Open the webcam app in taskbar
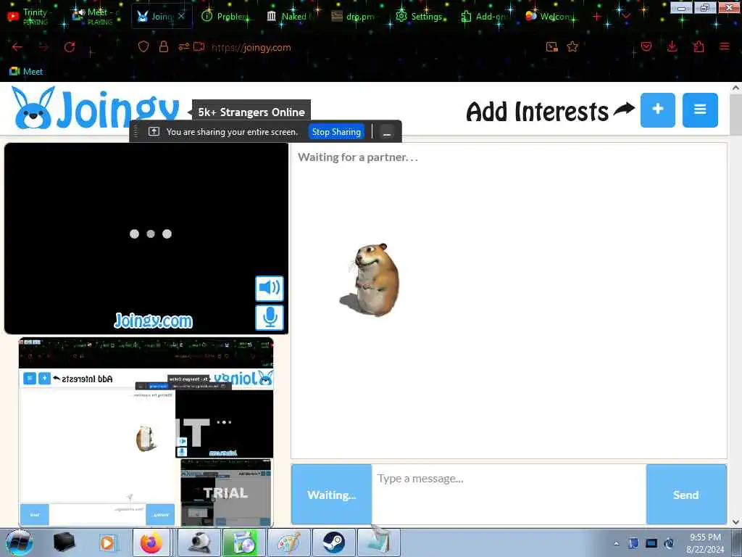The width and height of the screenshot is (742, 557). (199, 542)
